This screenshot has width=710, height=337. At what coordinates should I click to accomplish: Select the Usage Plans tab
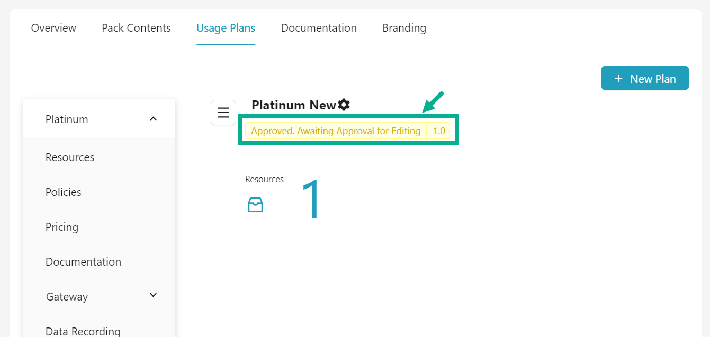(226, 28)
